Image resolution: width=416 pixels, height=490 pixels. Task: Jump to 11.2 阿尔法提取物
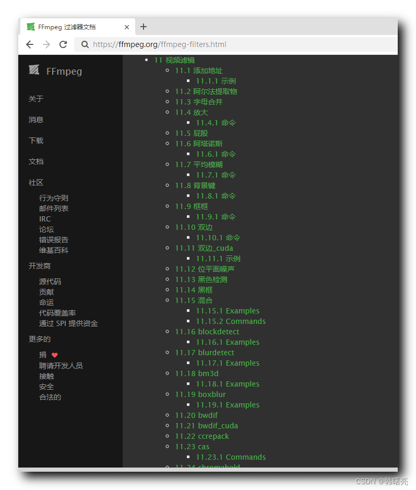click(206, 91)
